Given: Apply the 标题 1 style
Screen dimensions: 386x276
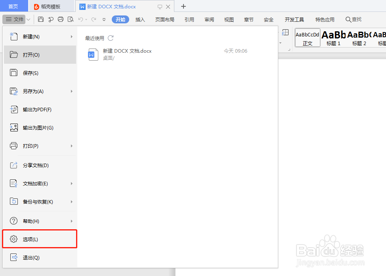Looking at the screenshot, I should pyautogui.click(x=333, y=38).
